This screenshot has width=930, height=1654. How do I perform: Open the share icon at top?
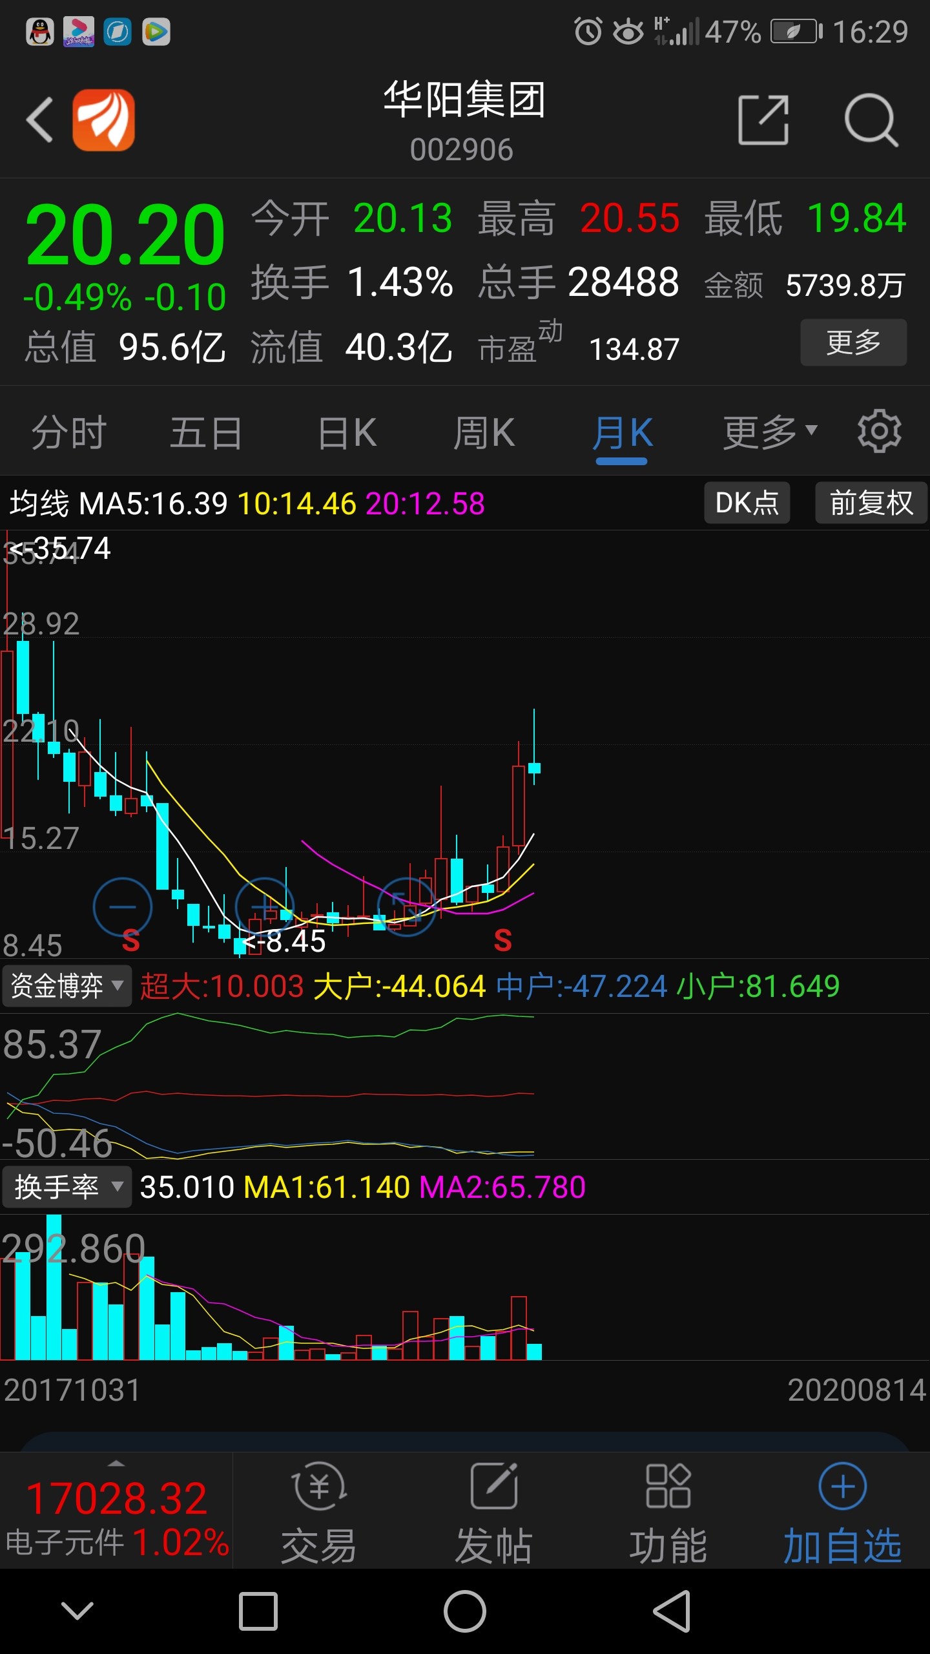tap(763, 120)
